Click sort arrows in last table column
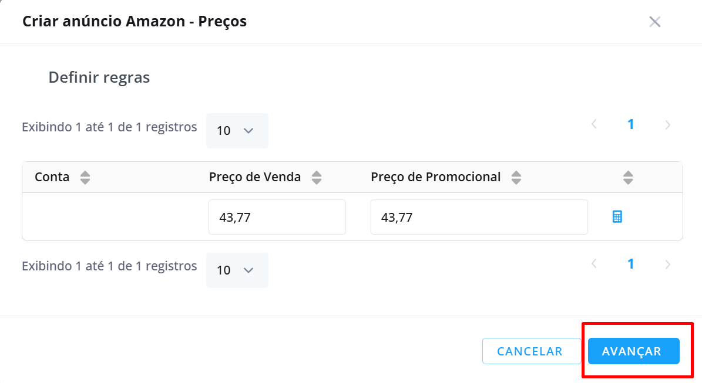Viewport: 702px width, 383px height. [628, 177]
